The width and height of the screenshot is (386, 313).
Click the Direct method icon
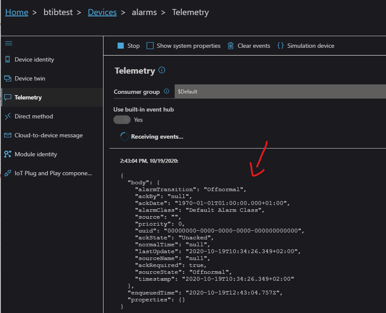click(x=7, y=116)
